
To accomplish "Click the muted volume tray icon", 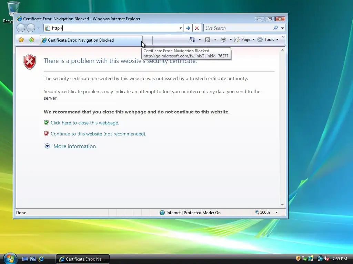I will [326, 258].
